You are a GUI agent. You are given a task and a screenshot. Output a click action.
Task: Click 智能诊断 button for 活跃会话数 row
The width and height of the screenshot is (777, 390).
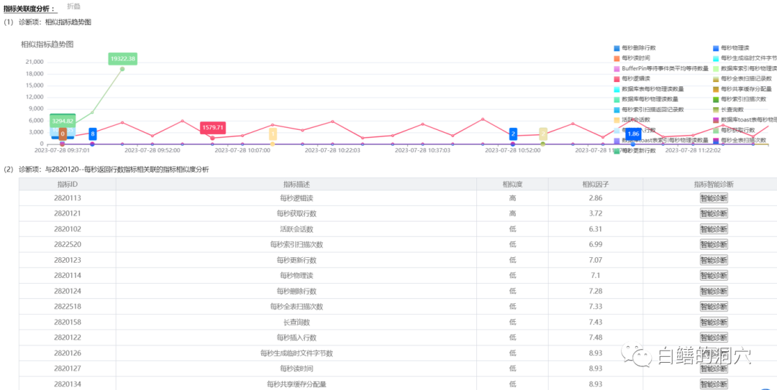click(713, 228)
